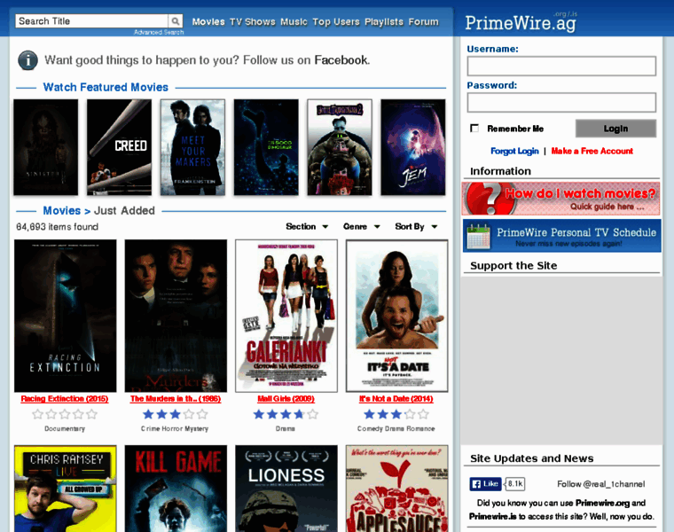Screen dimensions: 674x532
Task: Click the TV Schedule calendar icon
Action: point(478,236)
